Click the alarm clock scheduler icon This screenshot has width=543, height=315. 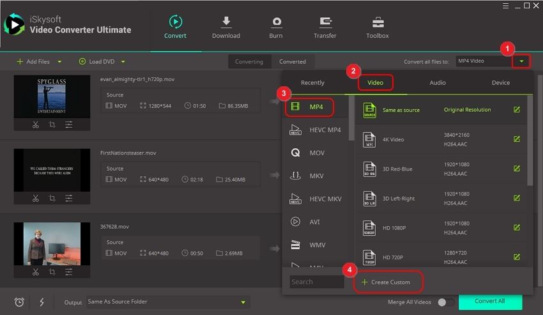click(19, 302)
